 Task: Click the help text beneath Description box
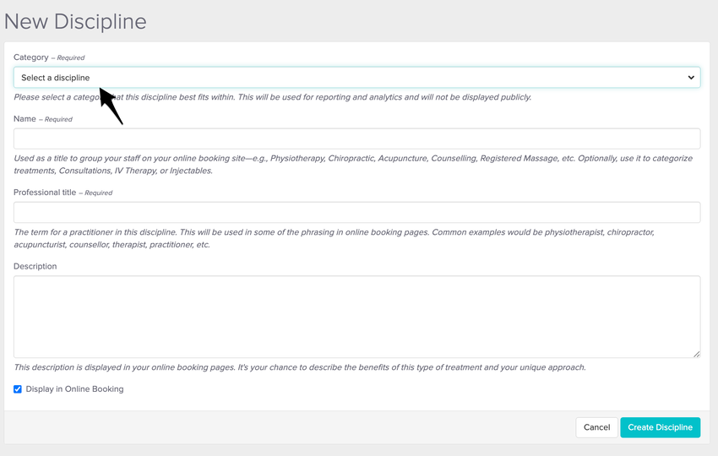[x=299, y=367]
